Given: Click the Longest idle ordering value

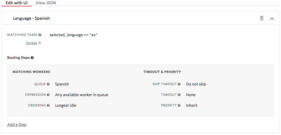Looking at the screenshot, I should pyautogui.click(x=66, y=105).
